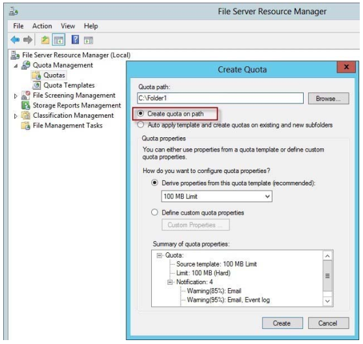The height and width of the screenshot is (344, 363).
Task: Click the Quota Management node icon
Action: coord(25,65)
